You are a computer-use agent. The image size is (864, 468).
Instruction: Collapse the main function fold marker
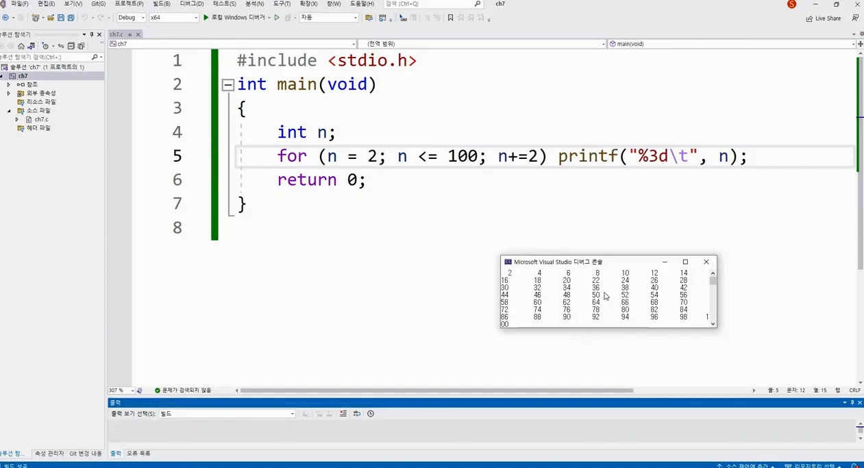[227, 85]
